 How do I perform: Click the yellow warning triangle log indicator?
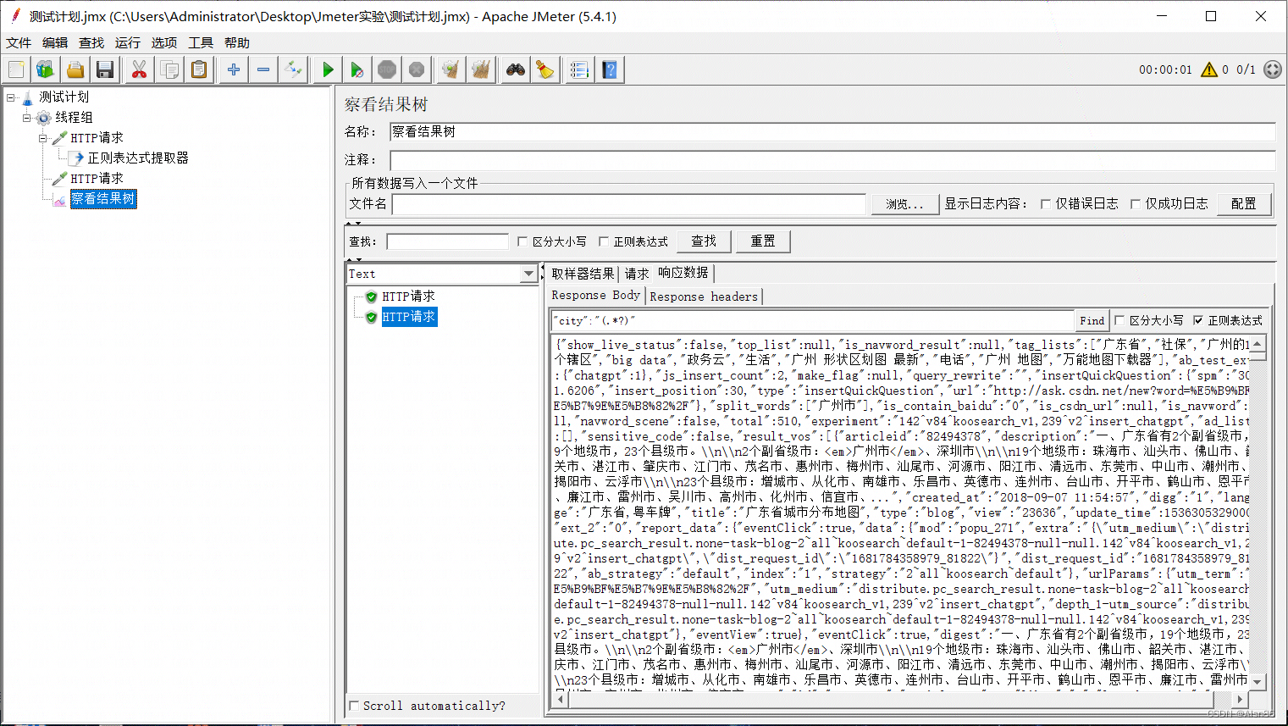1209,69
